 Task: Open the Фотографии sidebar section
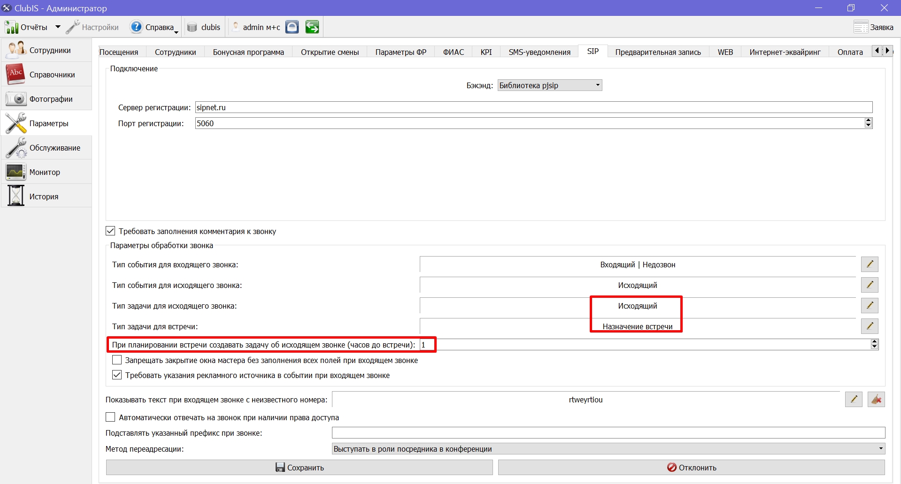click(46, 99)
